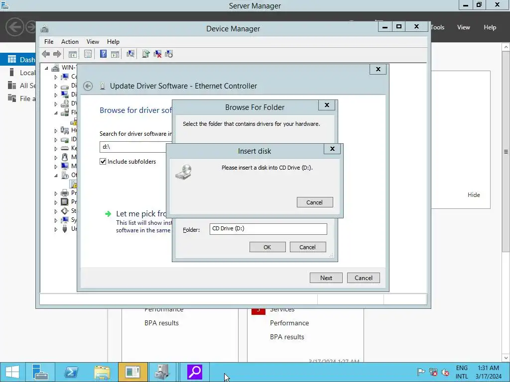
Task: Open the Action menu in Device Manager
Action: click(x=70, y=42)
